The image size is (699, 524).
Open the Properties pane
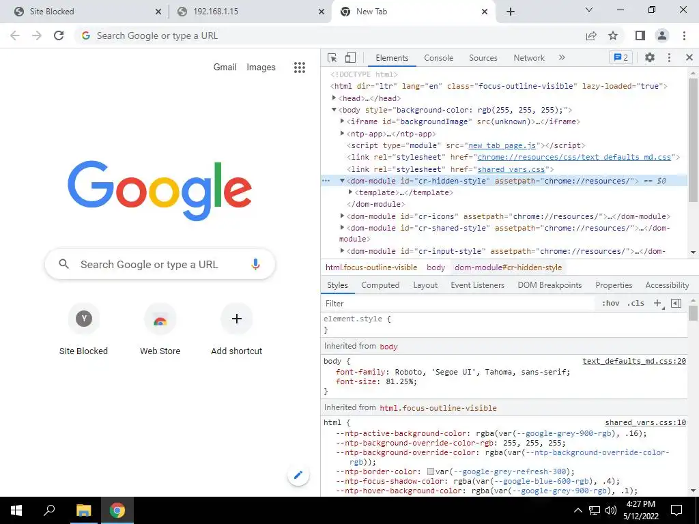614,285
